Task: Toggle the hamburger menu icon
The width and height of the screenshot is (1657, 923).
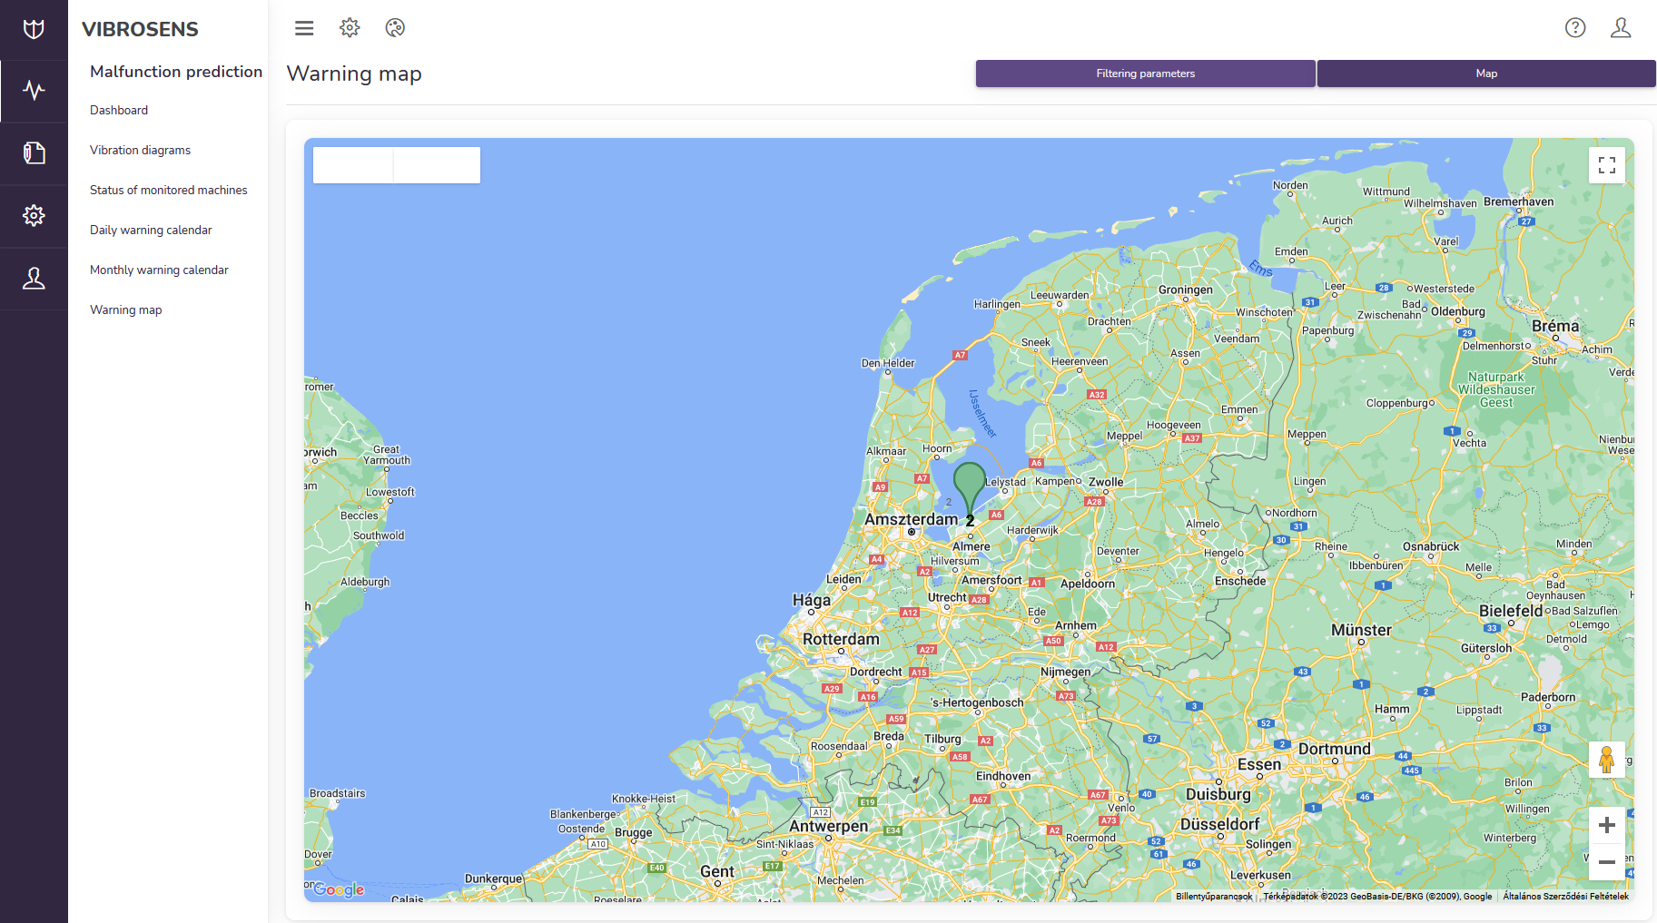Action: (304, 28)
